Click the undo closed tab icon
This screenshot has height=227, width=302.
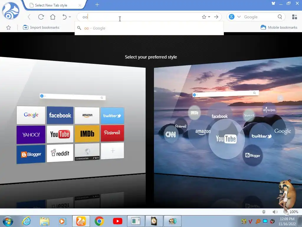point(65,17)
